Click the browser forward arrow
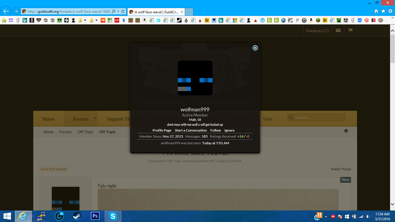This screenshot has width=395, height=222. point(16,12)
